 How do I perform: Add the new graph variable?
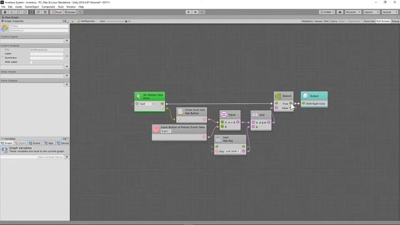click(67, 157)
